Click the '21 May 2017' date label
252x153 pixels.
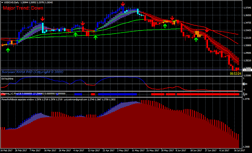pos(153,151)
